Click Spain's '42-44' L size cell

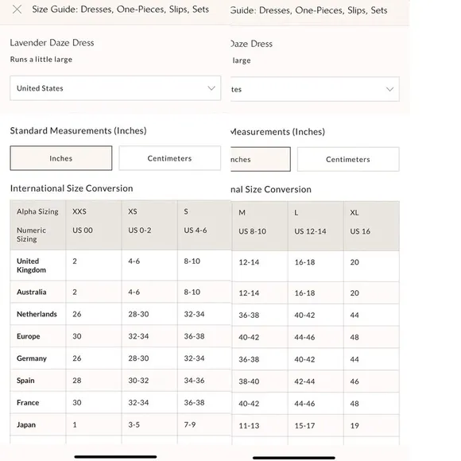coord(304,382)
